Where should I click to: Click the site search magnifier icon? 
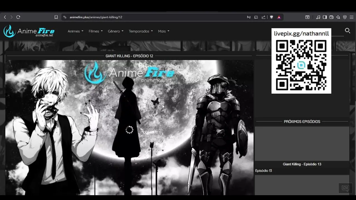(x=347, y=31)
